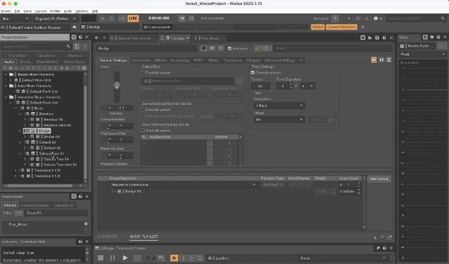449x264 pixels.
Task: Save the editor with the floppy disk icon
Action: point(377,38)
